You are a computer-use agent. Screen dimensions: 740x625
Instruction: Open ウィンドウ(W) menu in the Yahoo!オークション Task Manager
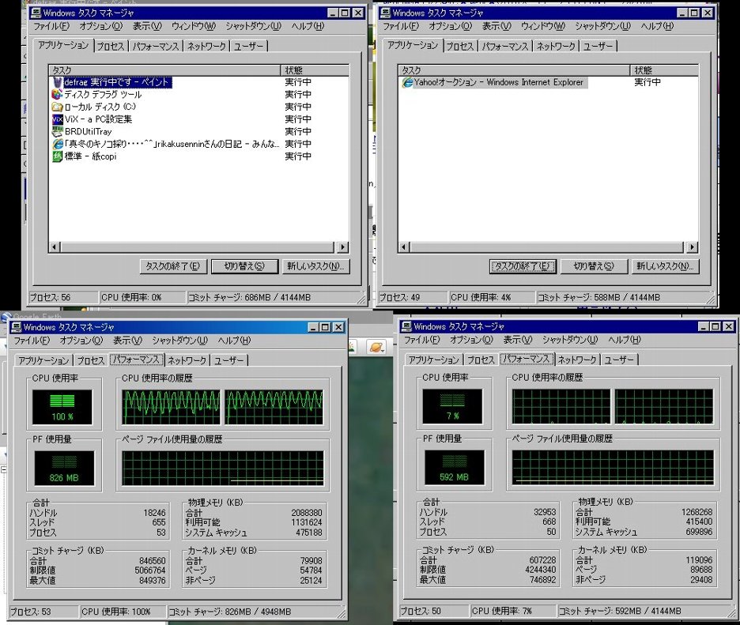(x=542, y=26)
